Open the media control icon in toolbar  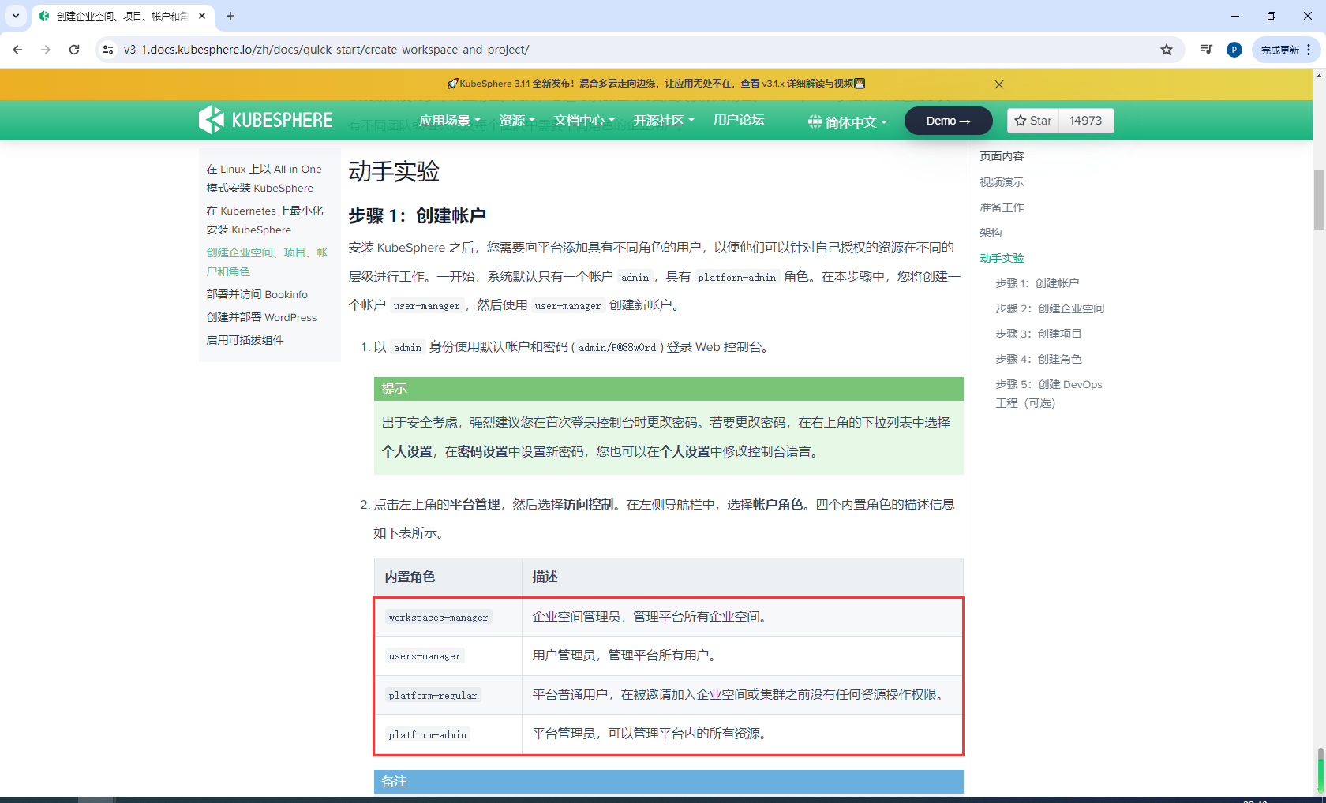(x=1206, y=50)
